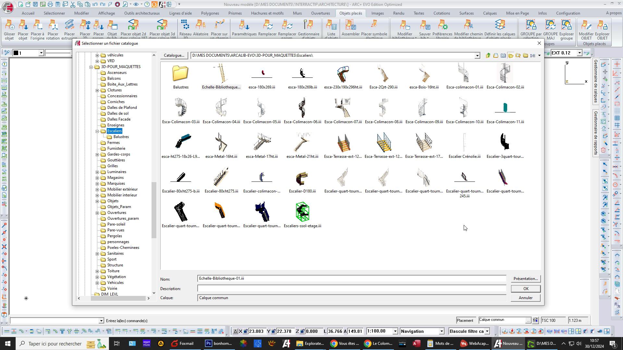Toggle the Z coordinate lock
This screenshot has height=350, width=623.
tap(302, 331)
